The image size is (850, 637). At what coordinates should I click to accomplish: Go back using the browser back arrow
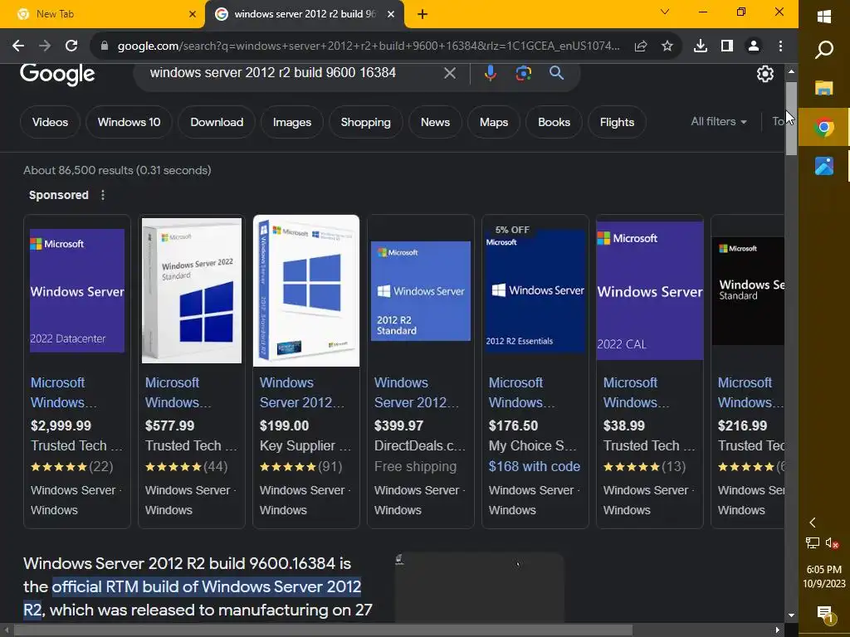click(18, 46)
